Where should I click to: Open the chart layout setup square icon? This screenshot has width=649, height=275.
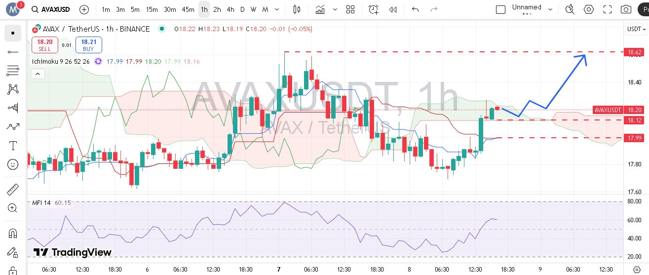click(500, 9)
